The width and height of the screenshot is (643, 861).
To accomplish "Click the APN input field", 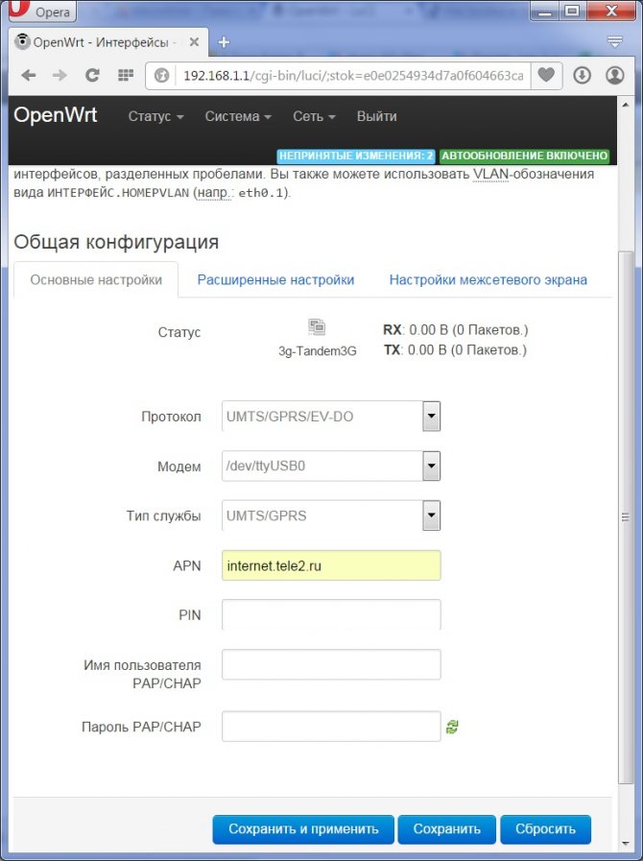I will tap(331, 565).
